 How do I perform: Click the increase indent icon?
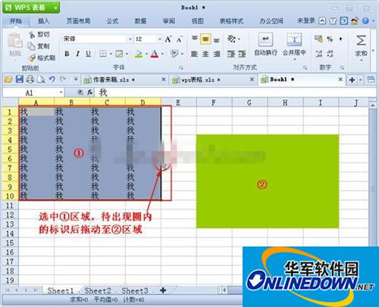[242, 54]
